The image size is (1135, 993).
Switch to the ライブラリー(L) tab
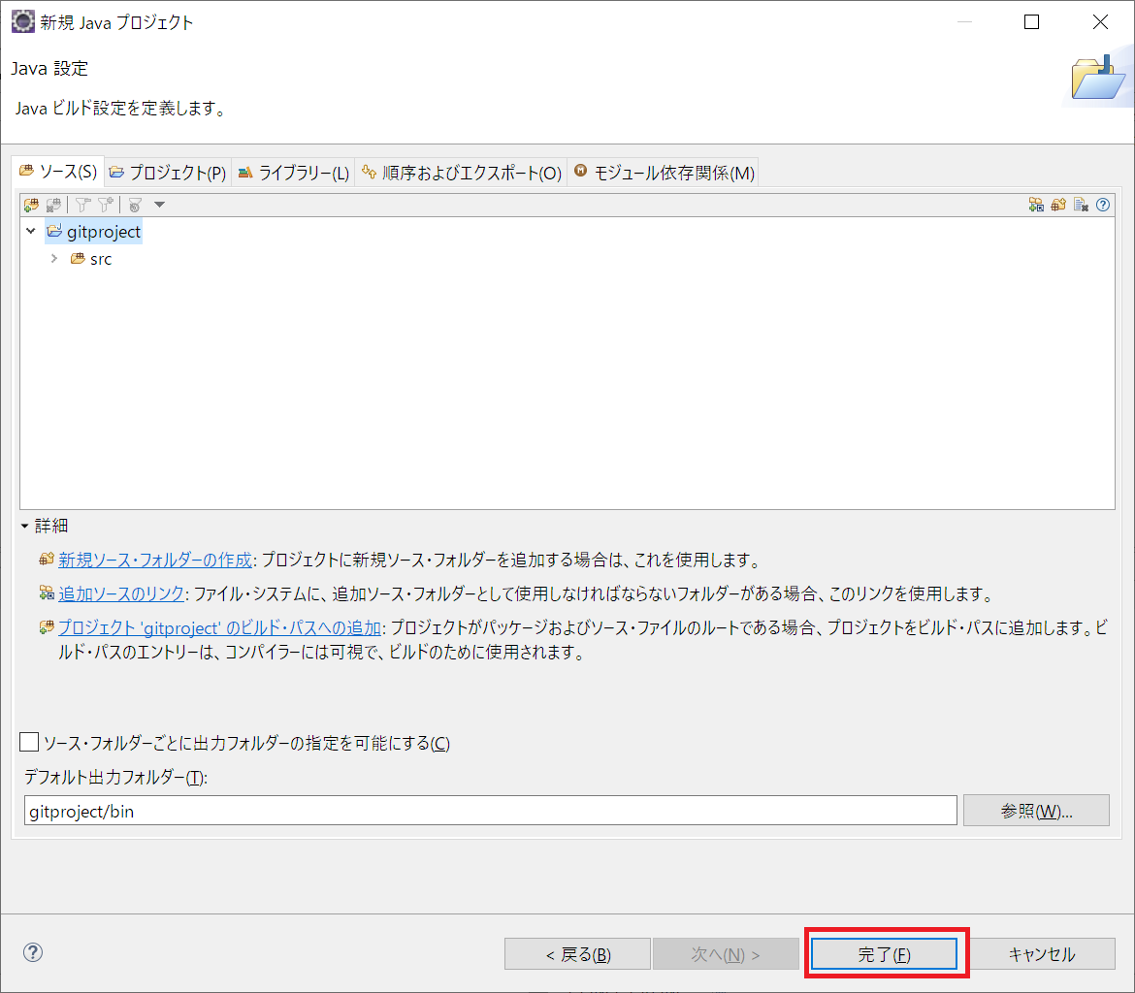pos(293,173)
